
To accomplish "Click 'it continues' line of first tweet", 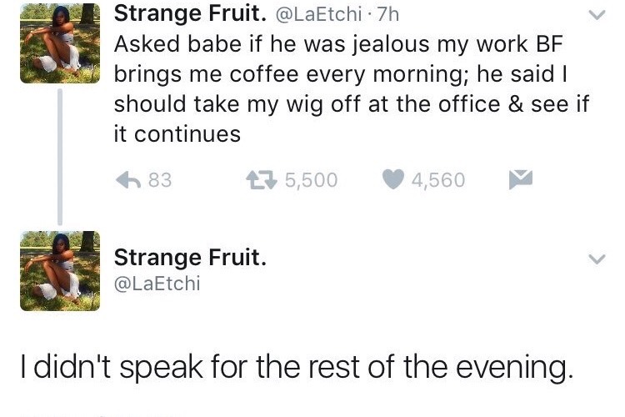I will click(177, 134).
